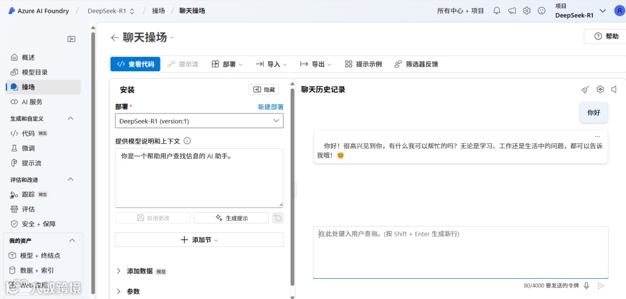The image size is (626, 299).
Task: Click the microphone voice input icon
Action: 587,286
